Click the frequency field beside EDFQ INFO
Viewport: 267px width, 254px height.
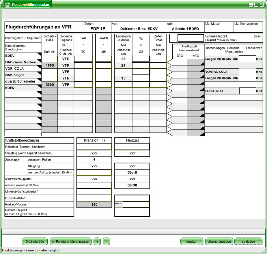pyautogui.click(x=247, y=91)
